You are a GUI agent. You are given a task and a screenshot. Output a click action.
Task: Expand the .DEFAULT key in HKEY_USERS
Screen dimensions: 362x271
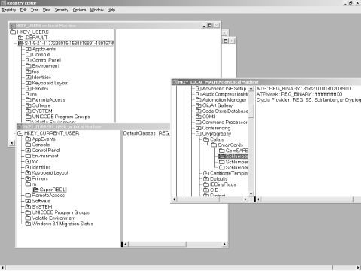20,38
